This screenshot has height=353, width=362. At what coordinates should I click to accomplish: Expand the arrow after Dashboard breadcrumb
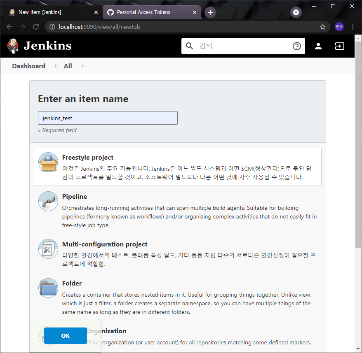(56, 66)
